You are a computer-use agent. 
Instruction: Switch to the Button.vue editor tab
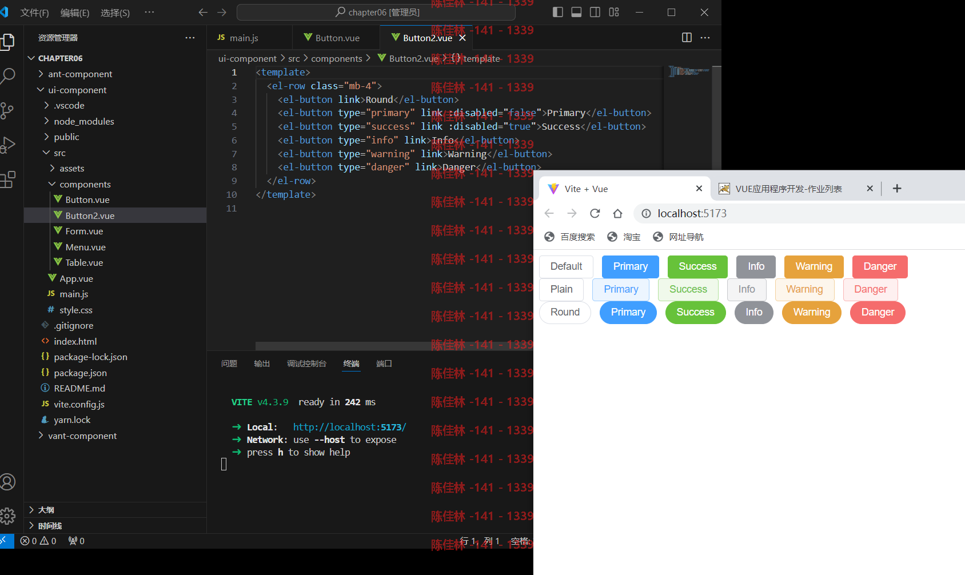(x=337, y=38)
